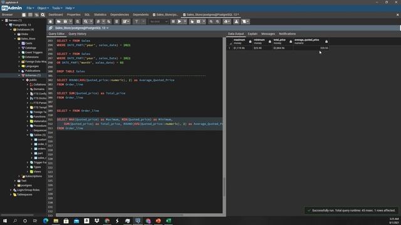This screenshot has width=401, height=225.
Task: Click the Download results as CSV icon
Action: click(236, 22)
